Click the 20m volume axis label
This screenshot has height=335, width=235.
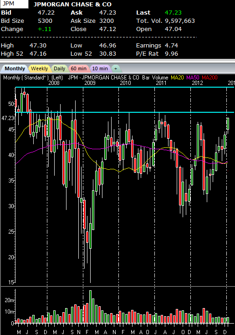coord(9,300)
